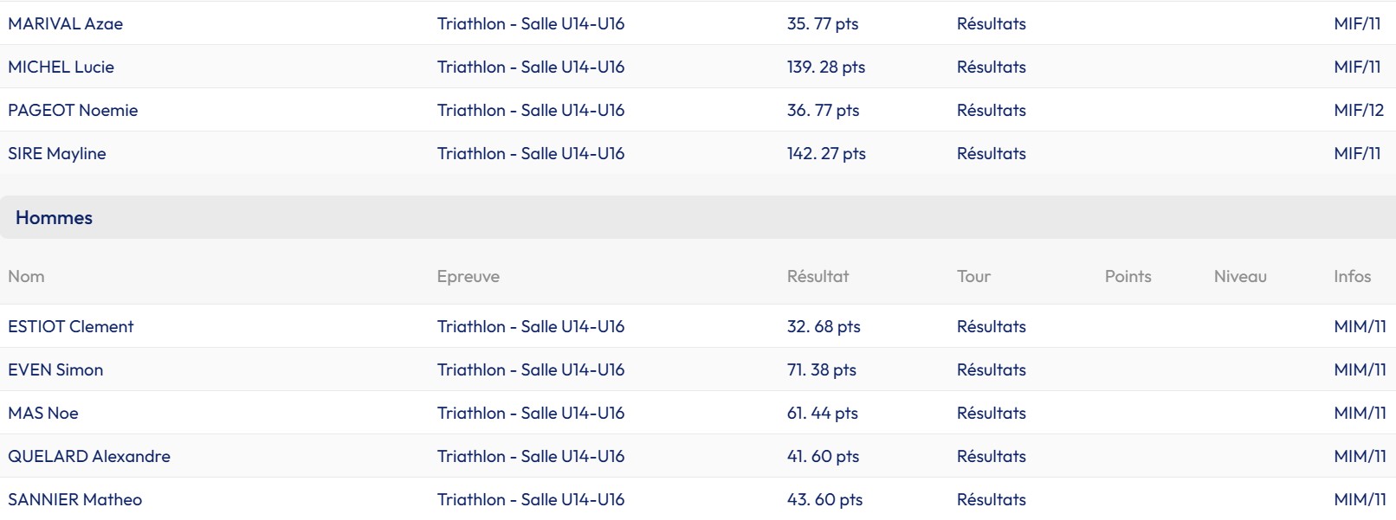The image size is (1396, 520).
Task: Click Triathlon event for ESTIOT Clement
Action: click(x=530, y=326)
